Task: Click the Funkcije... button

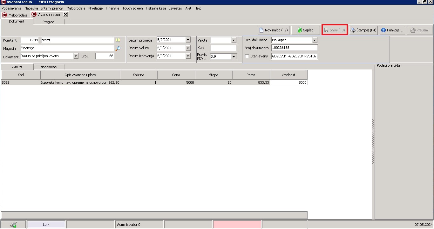Action: tap(392, 30)
